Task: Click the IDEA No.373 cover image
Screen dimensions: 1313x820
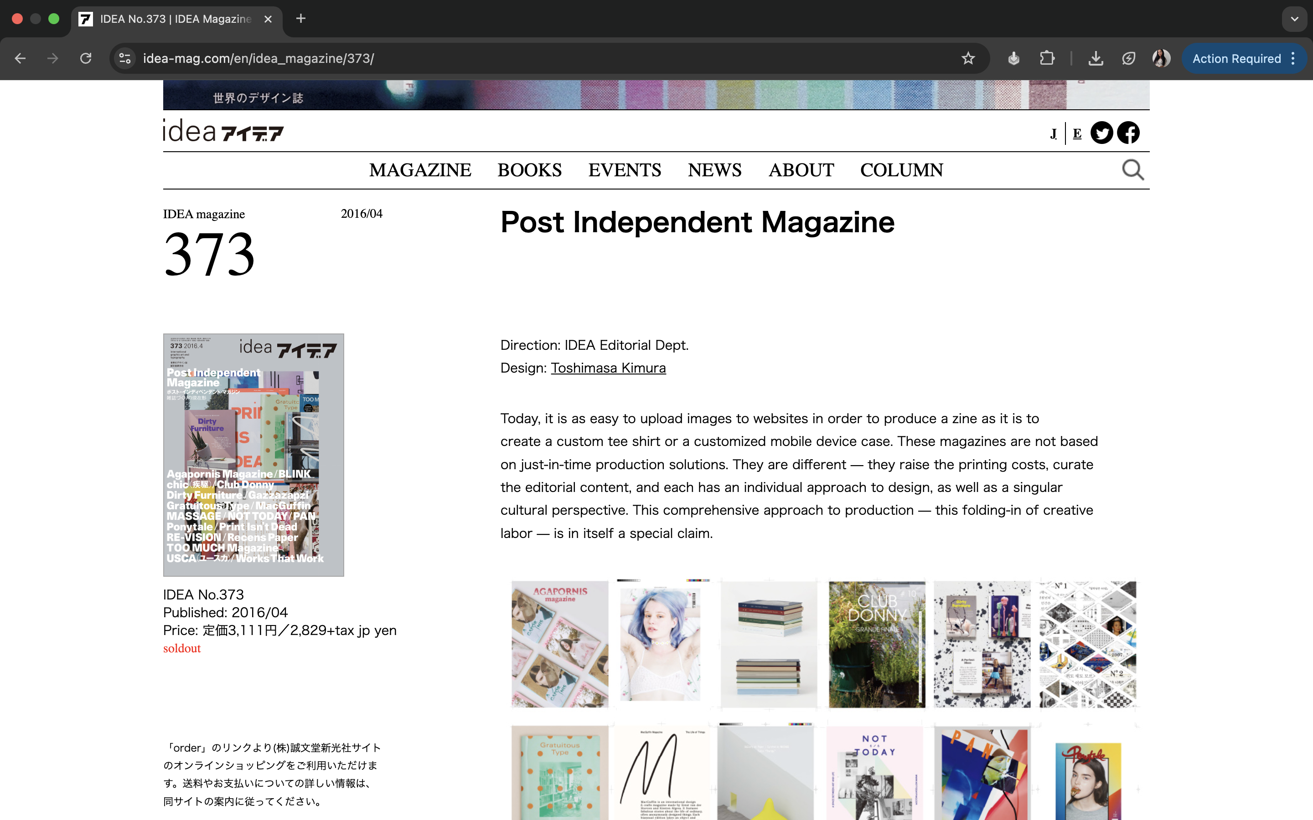Action: 253,455
